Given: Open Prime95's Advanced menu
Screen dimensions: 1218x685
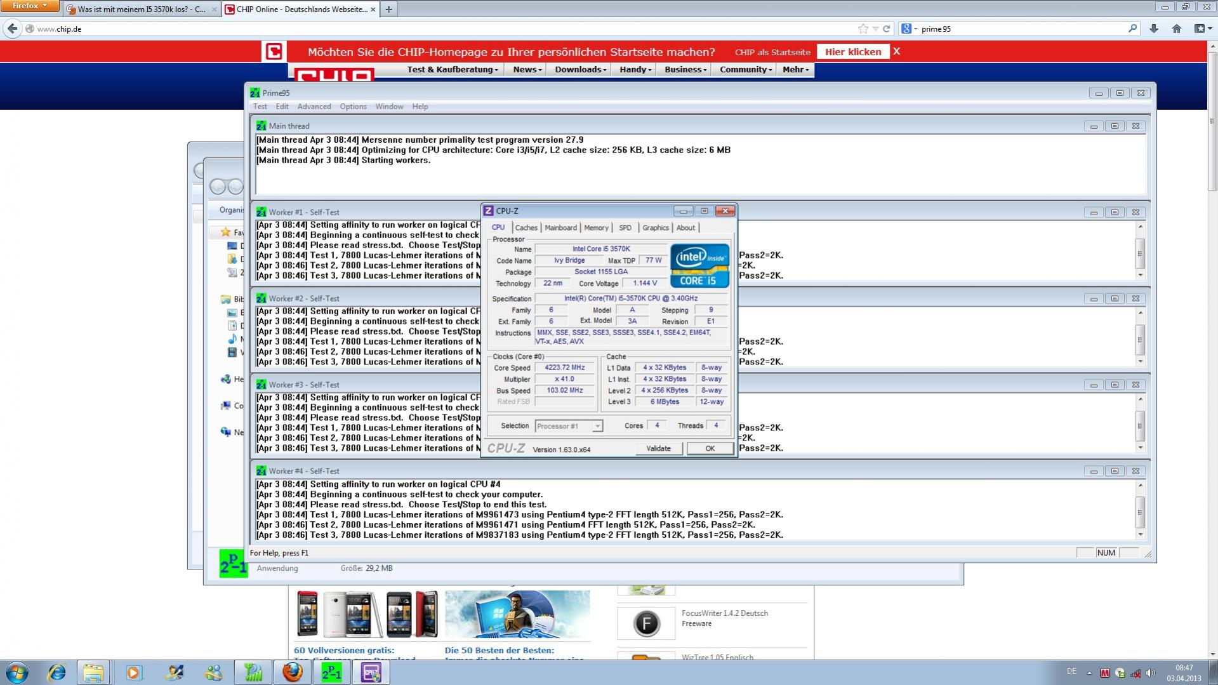Looking at the screenshot, I should coord(314,107).
